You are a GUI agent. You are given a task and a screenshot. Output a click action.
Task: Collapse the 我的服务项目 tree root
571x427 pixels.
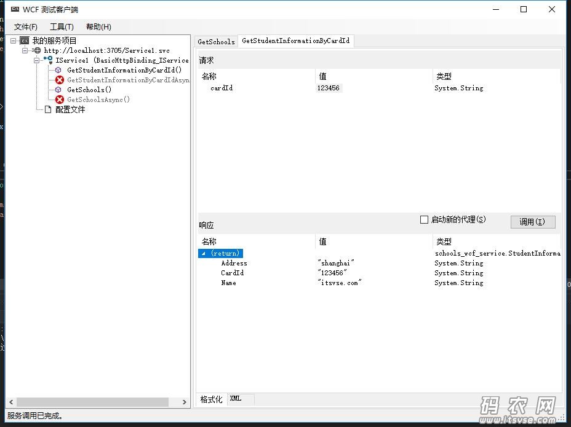click(x=14, y=41)
